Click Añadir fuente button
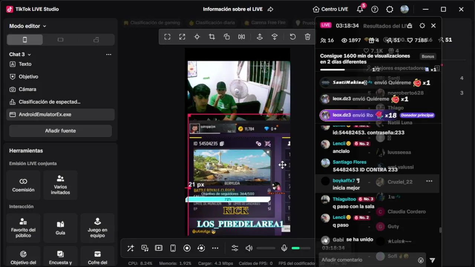The image size is (475, 267). coord(60,131)
